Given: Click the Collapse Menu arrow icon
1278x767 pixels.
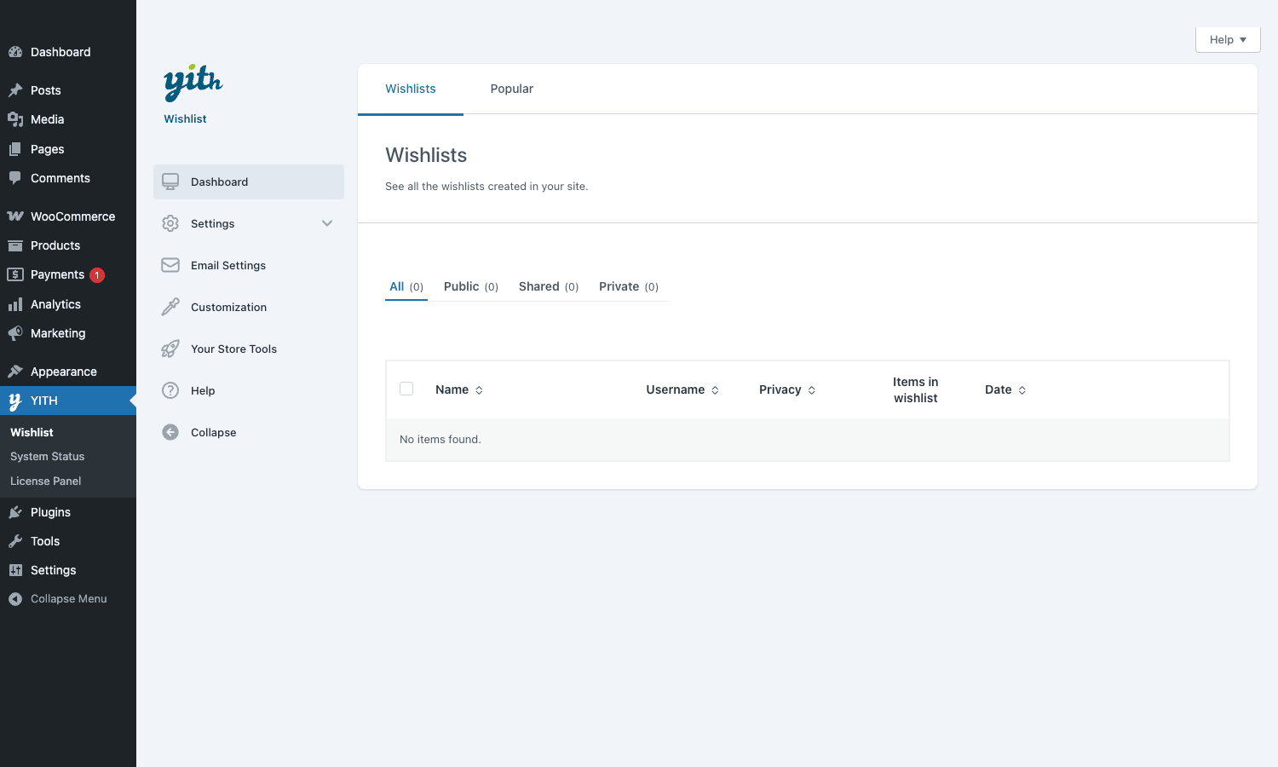Looking at the screenshot, I should click(x=15, y=599).
